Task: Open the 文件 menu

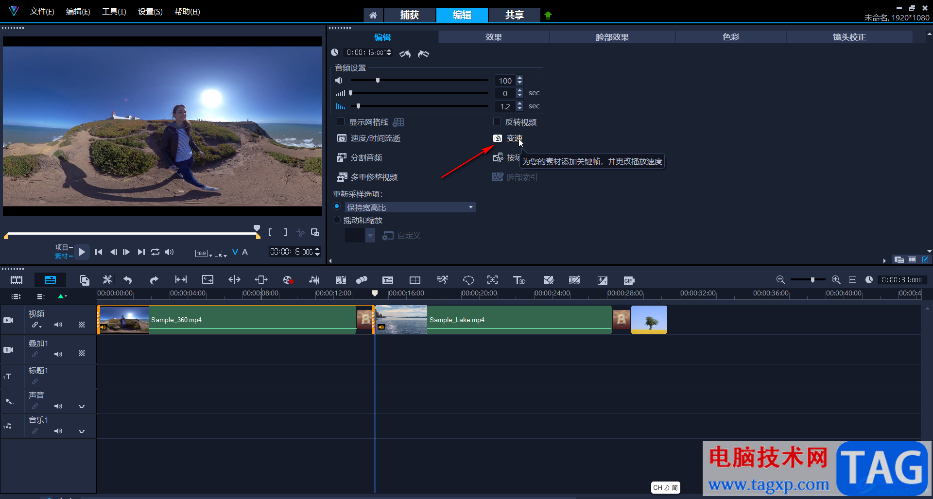Action: (x=42, y=12)
